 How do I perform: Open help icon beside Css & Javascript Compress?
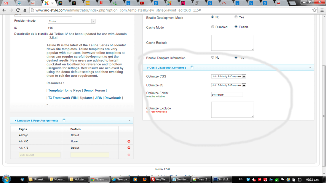(192, 68)
